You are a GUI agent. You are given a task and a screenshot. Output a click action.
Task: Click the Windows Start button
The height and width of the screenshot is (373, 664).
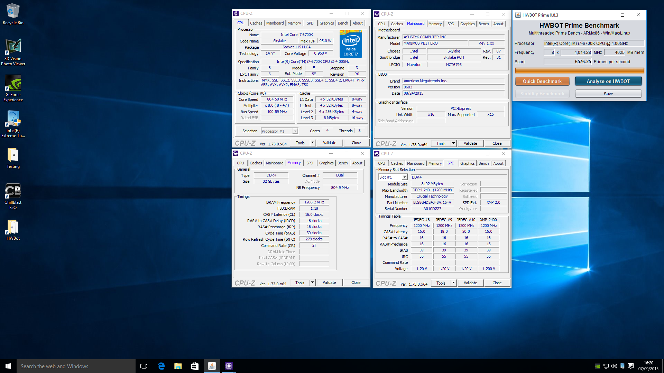(x=8, y=366)
